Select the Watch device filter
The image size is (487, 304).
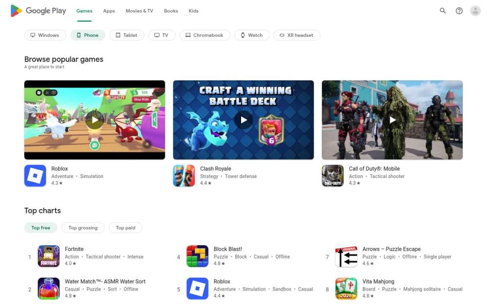click(x=252, y=35)
